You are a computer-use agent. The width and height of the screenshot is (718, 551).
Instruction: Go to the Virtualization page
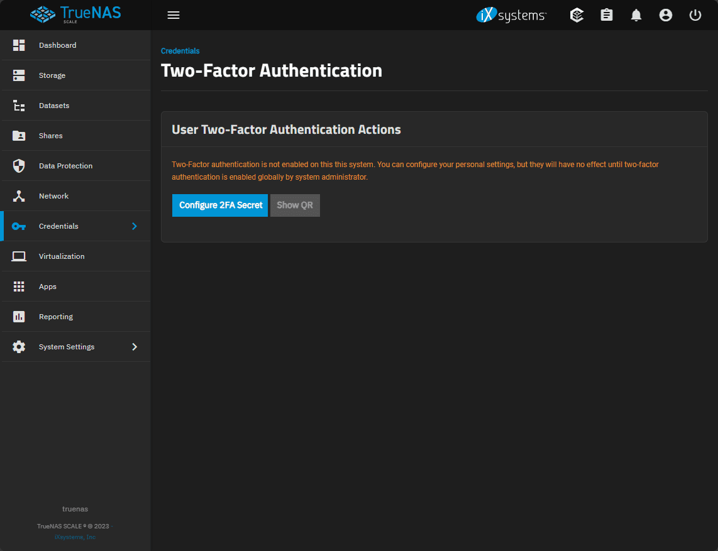click(x=62, y=256)
